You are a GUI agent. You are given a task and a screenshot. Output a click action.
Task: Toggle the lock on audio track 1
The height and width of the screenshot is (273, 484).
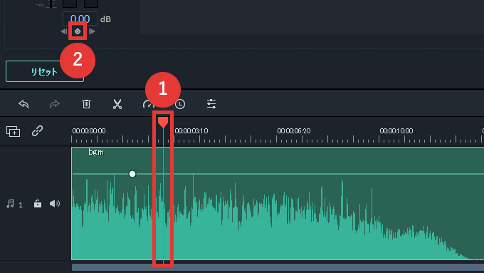[x=37, y=203]
